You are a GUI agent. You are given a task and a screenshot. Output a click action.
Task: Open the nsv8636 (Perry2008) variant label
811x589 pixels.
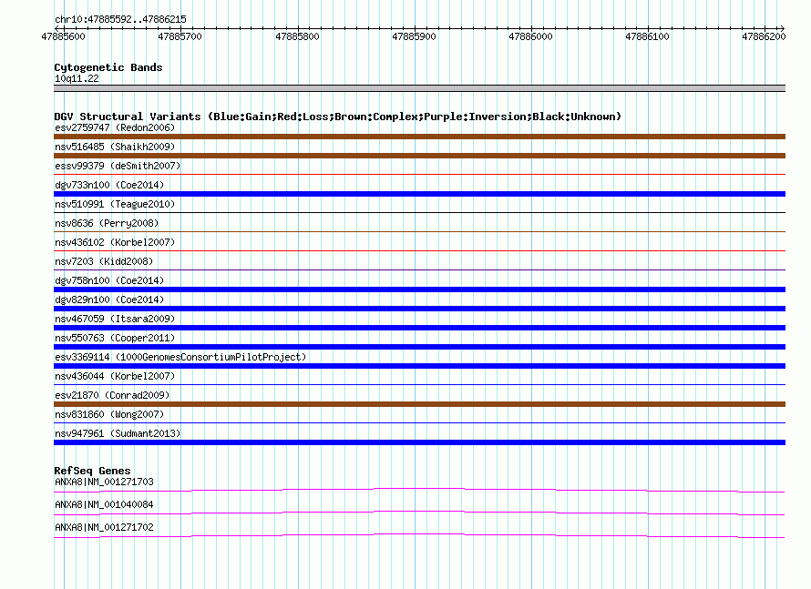pyautogui.click(x=106, y=223)
